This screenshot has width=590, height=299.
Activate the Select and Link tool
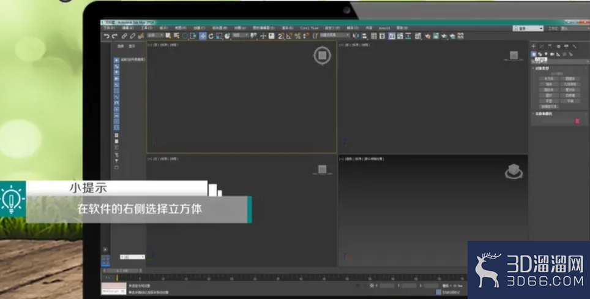coord(124,36)
